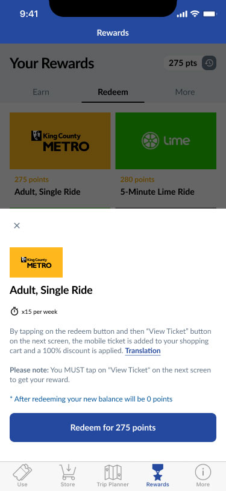226x491 pixels.
Task: Open the Trip Planner map icon
Action: click(x=113, y=472)
